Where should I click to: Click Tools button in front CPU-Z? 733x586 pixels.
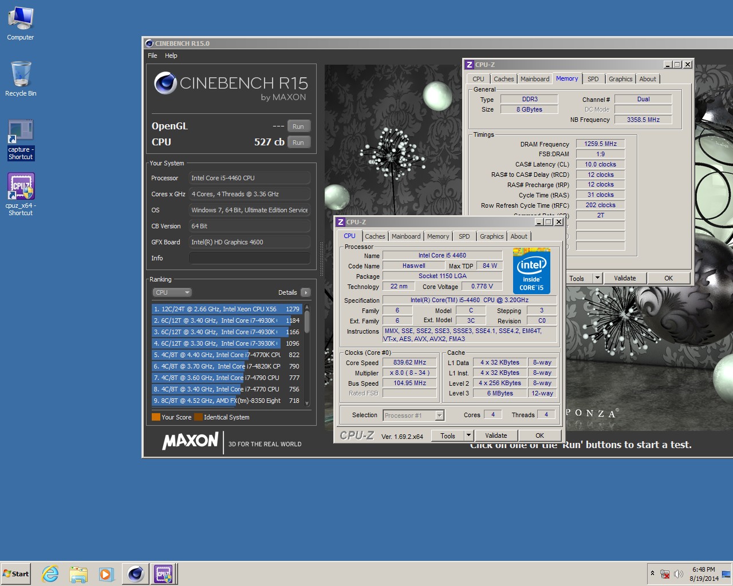click(x=448, y=436)
